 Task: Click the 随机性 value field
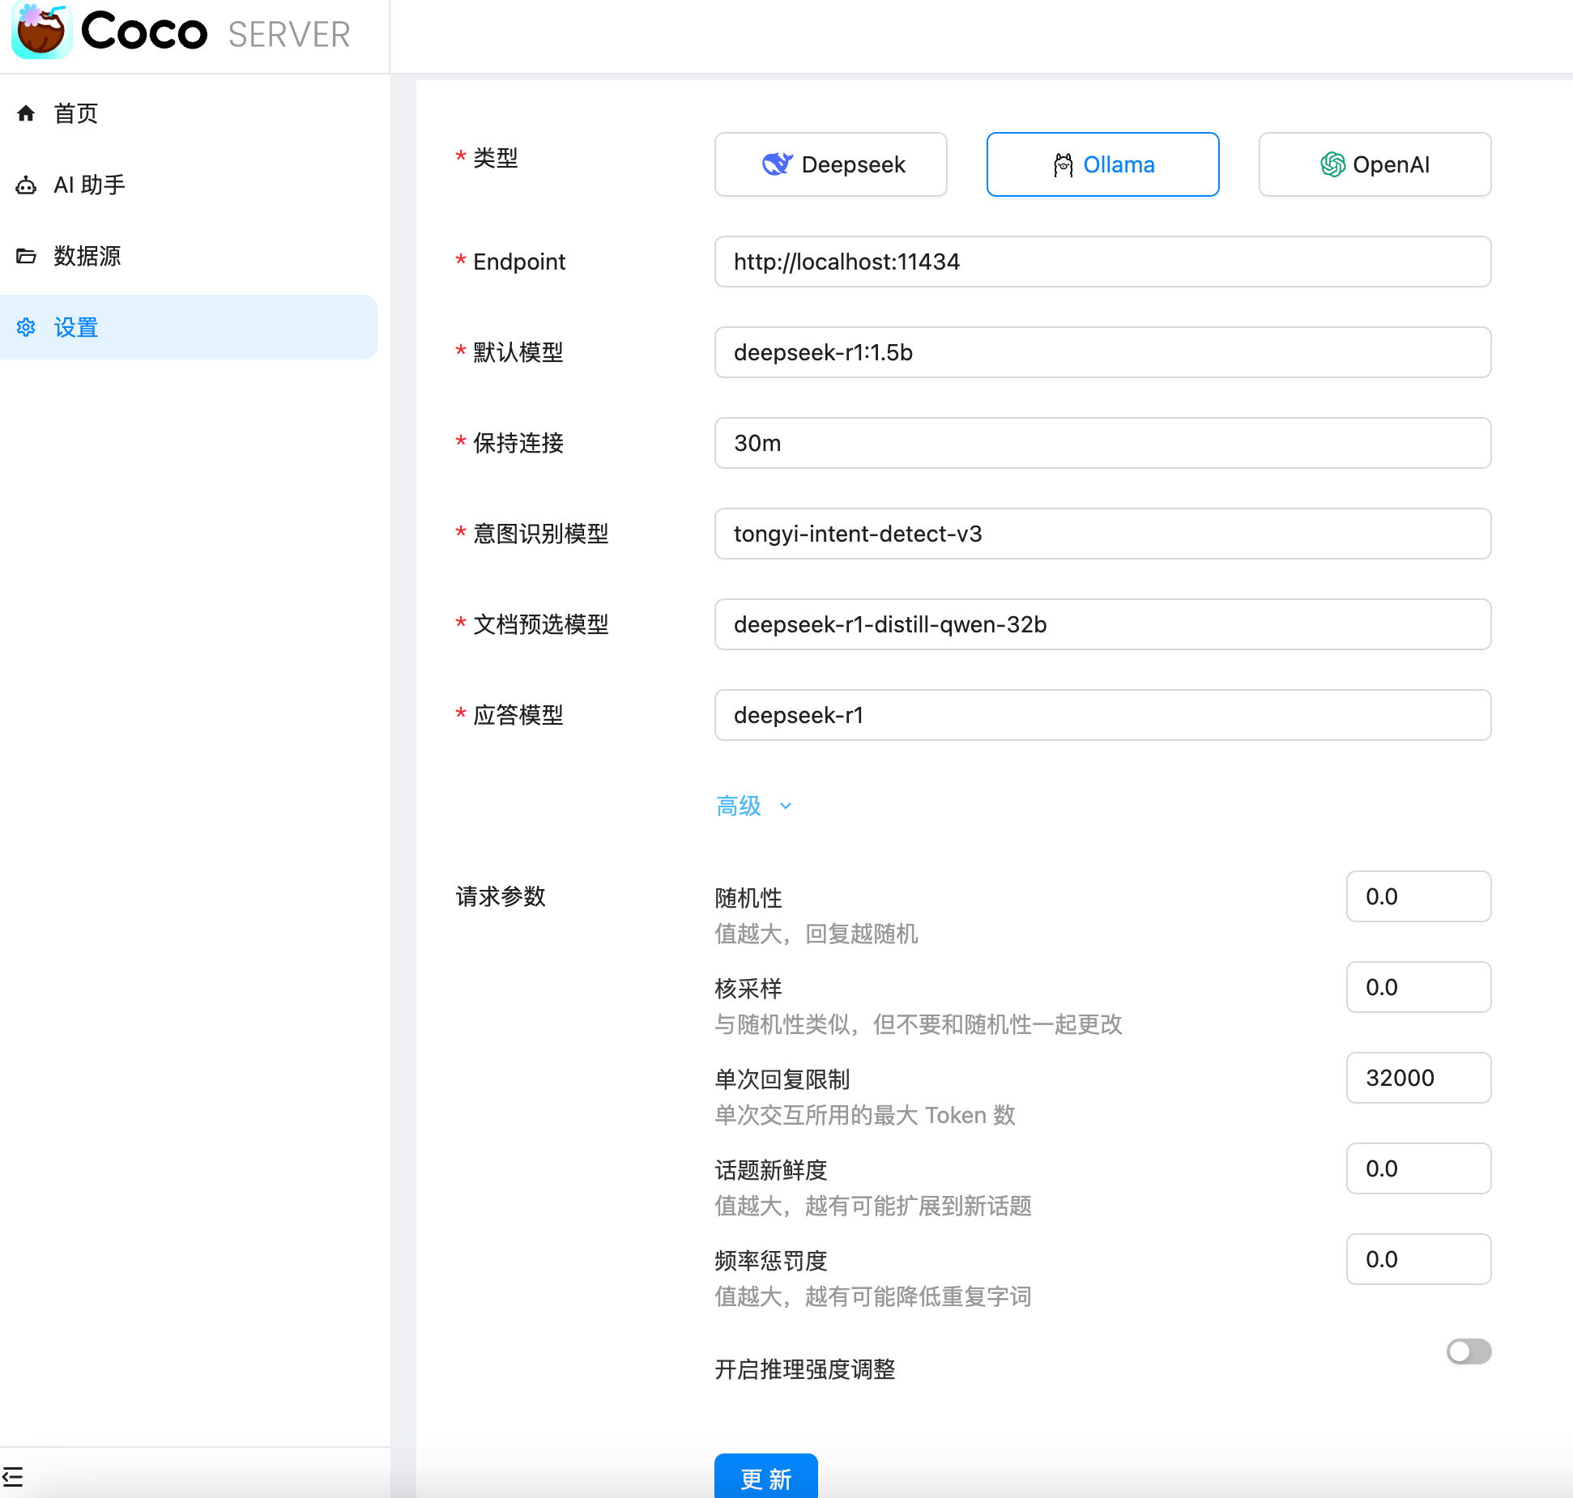[1417, 896]
